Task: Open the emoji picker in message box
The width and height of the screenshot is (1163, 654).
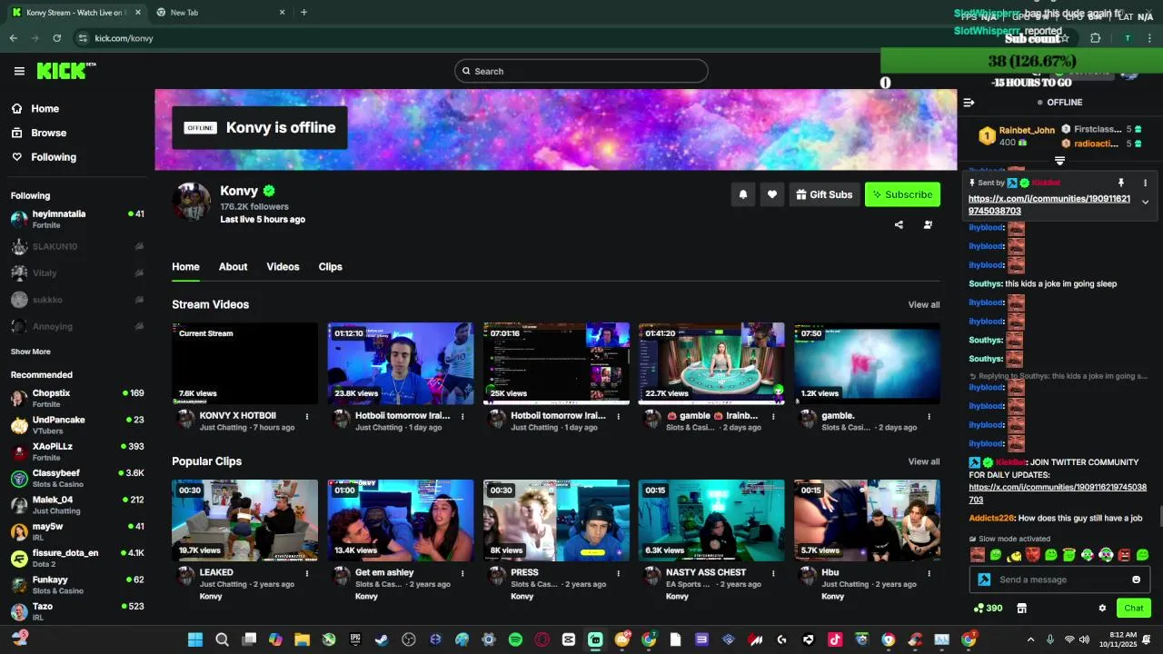Action: click(x=1136, y=580)
